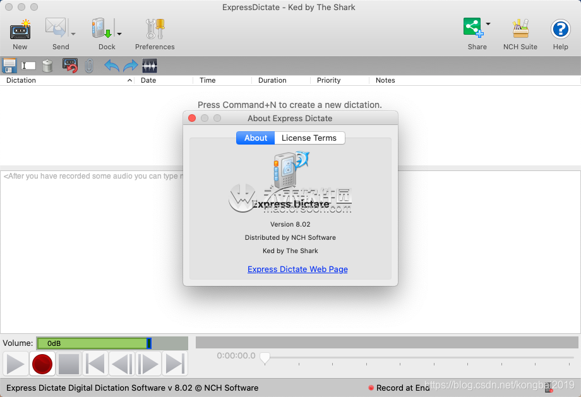Go to start of dictation
This screenshot has width=581, height=397.
95,364
